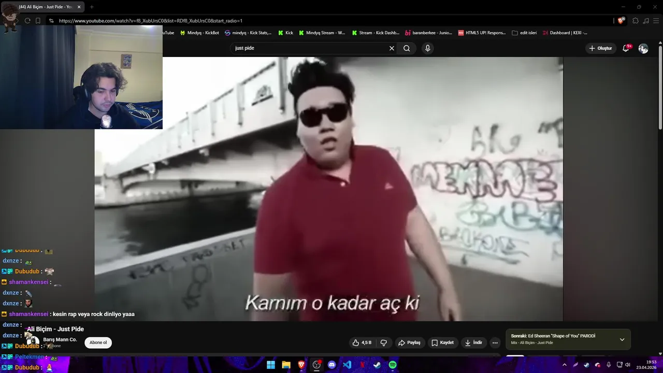Open the Windows Start menu
Screen dimensions: 663x373
(x=271, y=365)
